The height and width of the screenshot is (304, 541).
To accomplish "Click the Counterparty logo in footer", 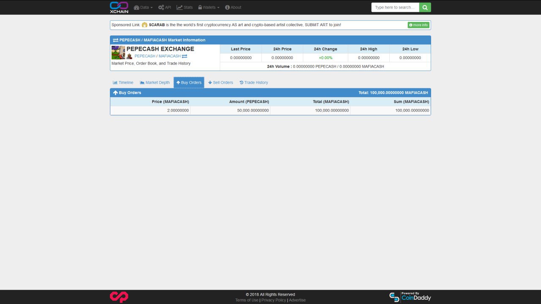I will [x=119, y=297].
